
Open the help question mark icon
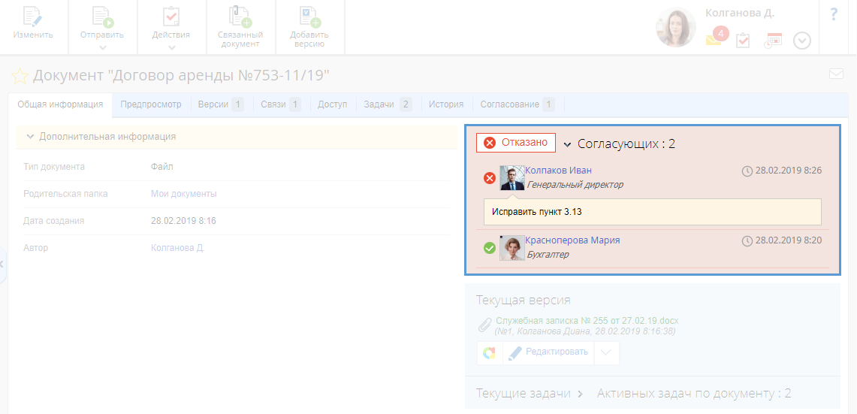coord(834,15)
